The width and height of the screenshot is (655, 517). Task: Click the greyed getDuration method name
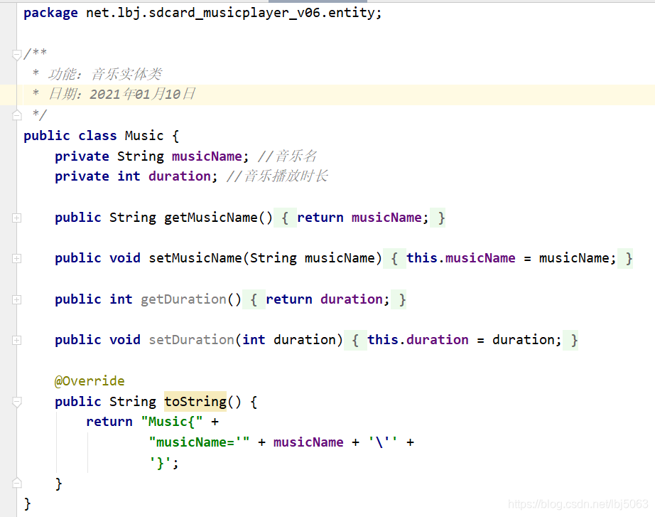point(183,299)
